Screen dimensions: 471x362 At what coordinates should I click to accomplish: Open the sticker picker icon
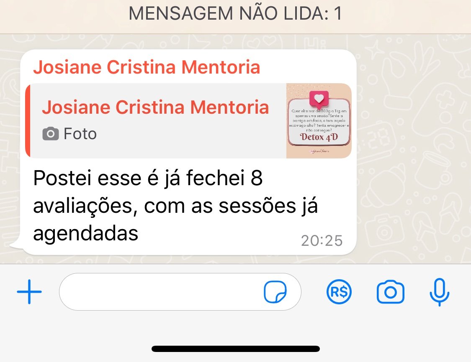275,292
